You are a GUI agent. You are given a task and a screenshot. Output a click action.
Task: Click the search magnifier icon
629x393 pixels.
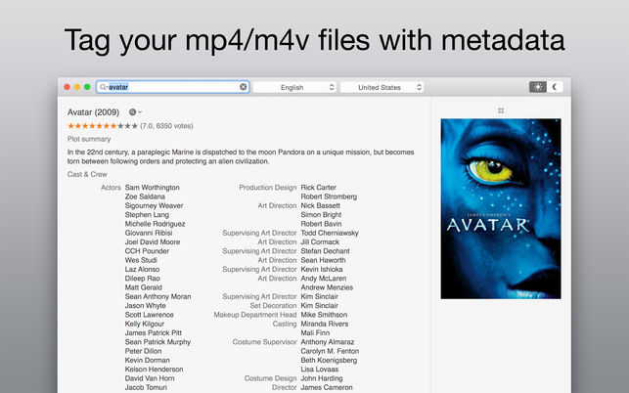pyautogui.click(x=104, y=87)
